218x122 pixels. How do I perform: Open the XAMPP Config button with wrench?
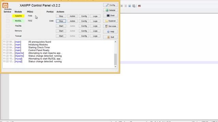[110, 5]
